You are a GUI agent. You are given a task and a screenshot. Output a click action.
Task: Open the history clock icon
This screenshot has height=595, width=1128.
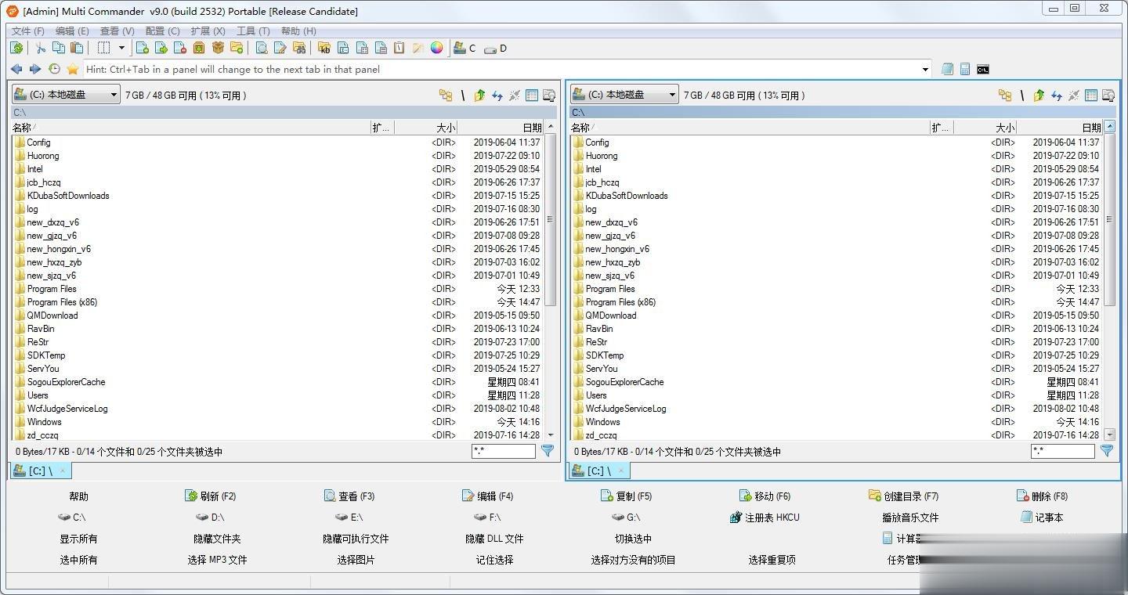pos(54,69)
